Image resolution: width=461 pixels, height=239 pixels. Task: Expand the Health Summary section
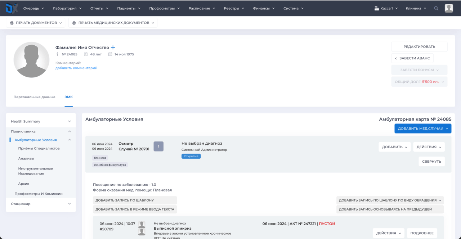(x=41, y=121)
